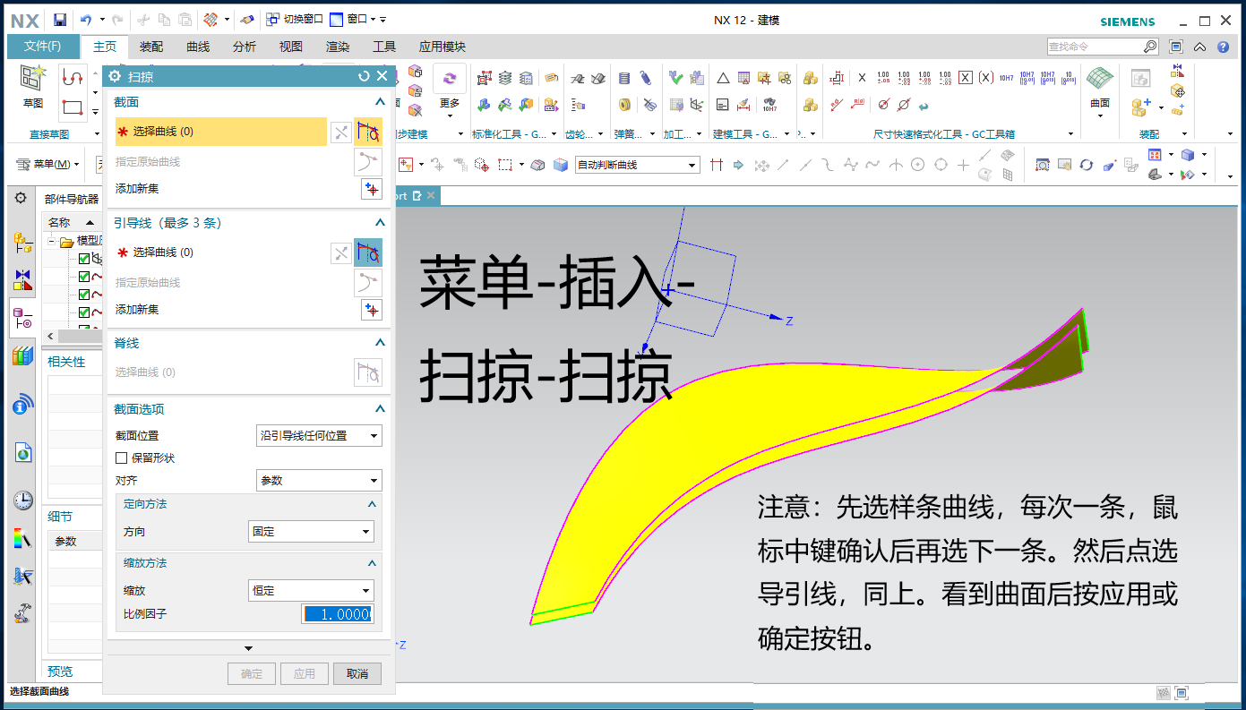The image size is (1246, 710).
Task: Click the 比例因子 value input field
Action: [338, 613]
